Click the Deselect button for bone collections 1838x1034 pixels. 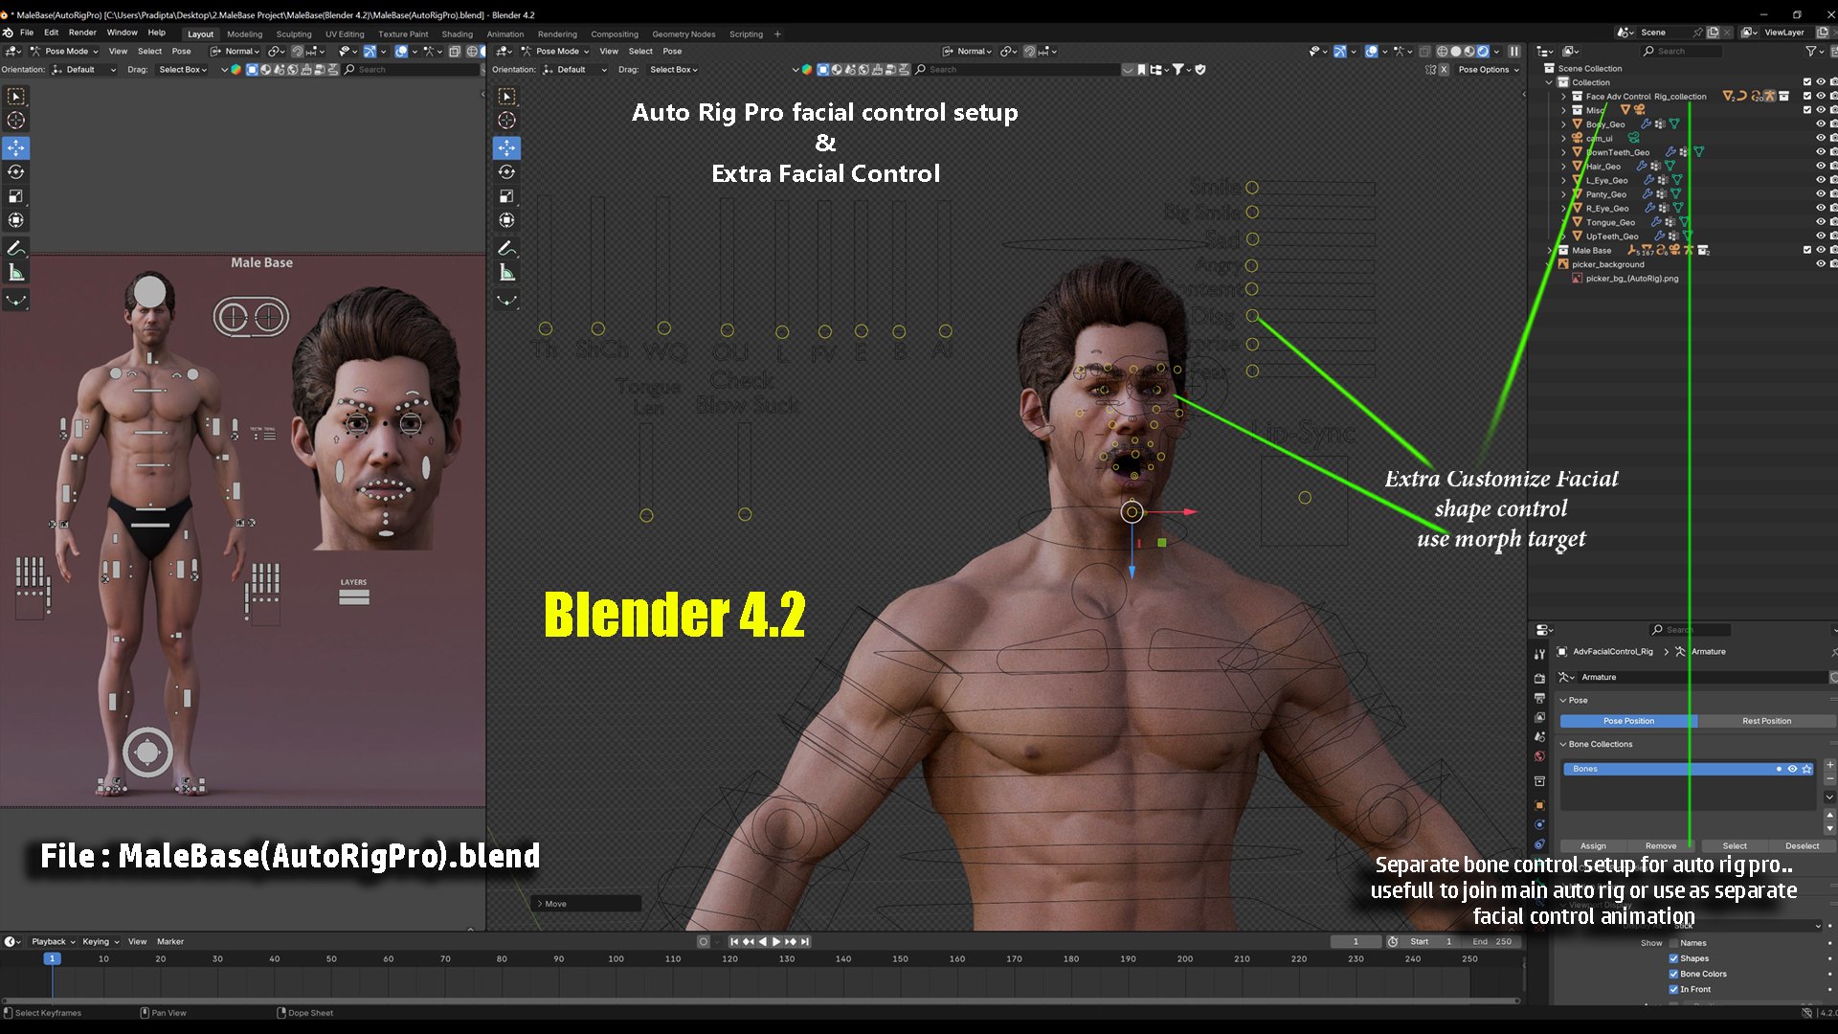[x=1803, y=846]
